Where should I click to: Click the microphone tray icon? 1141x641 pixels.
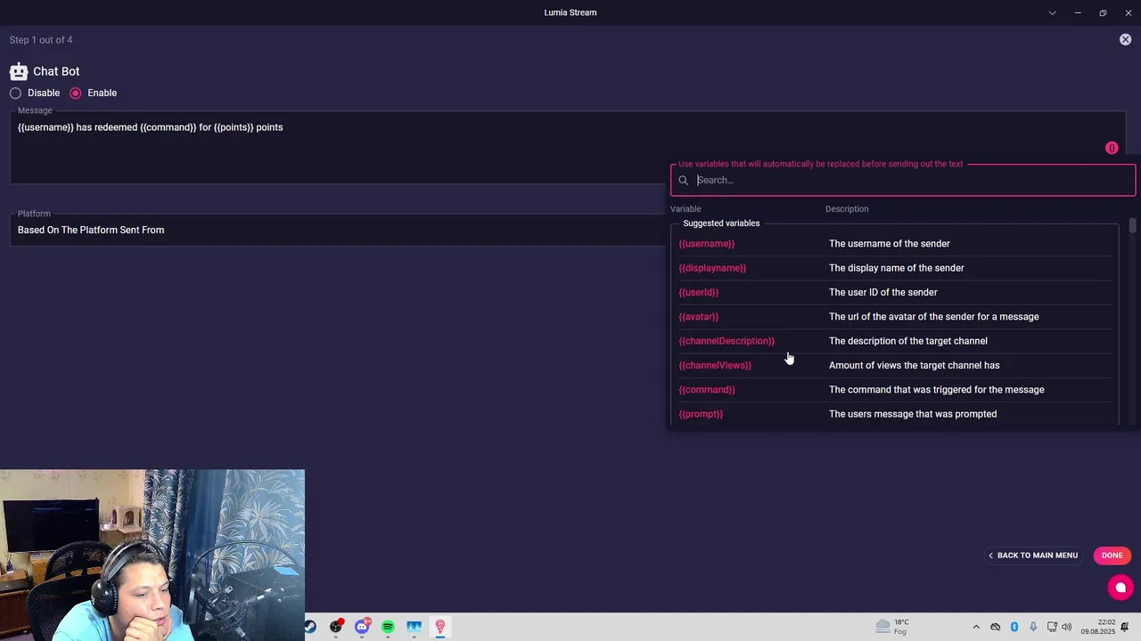pyautogui.click(x=1033, y=627)
